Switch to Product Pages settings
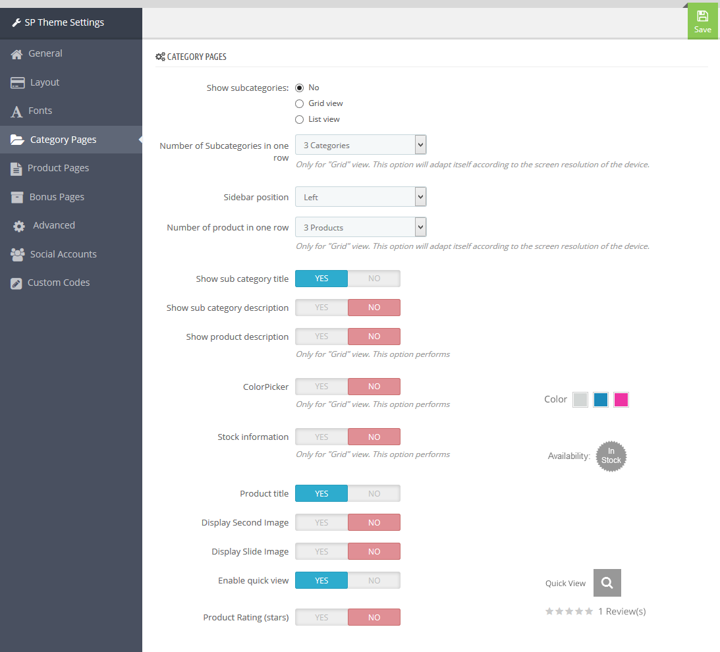720x652 pixels. (x=71, y=169)
